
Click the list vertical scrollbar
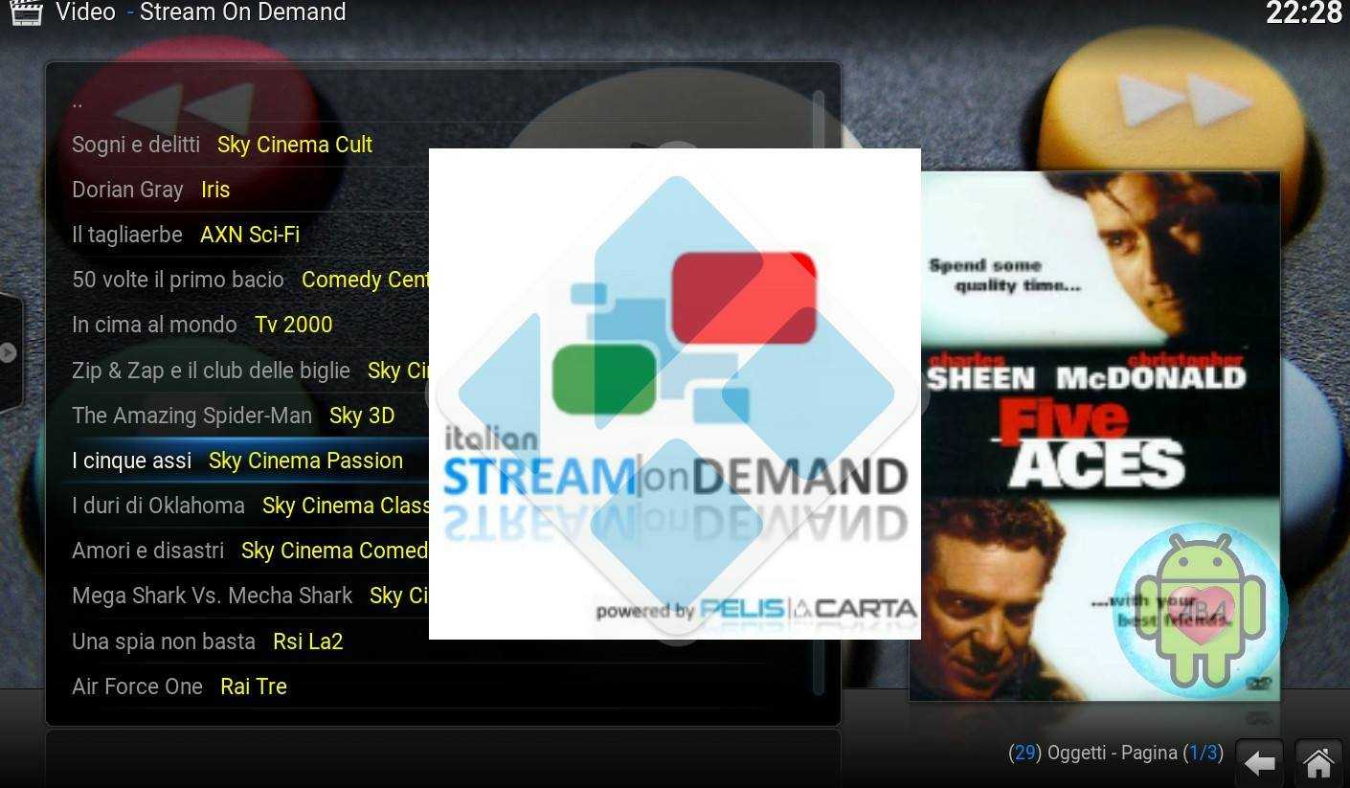click(819, 393)
